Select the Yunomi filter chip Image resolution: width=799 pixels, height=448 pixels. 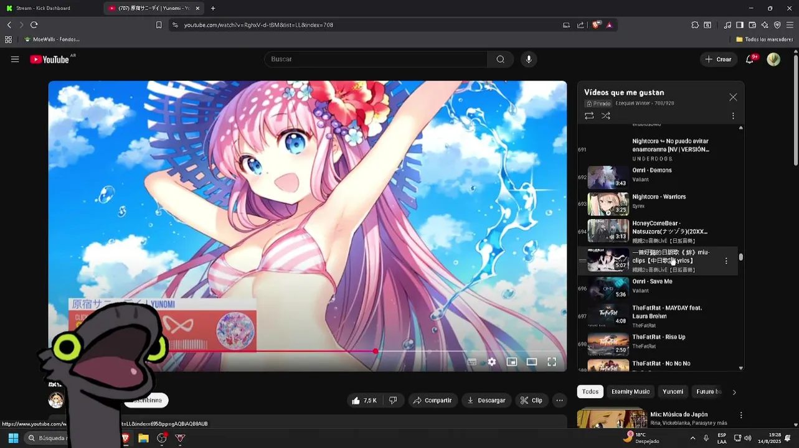673,391
